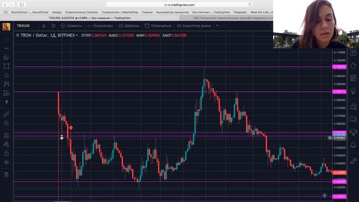Open the user profile avatar
The width and height of the screenshot is (359, 202).
pyautogui.click(x=6, y=26)
